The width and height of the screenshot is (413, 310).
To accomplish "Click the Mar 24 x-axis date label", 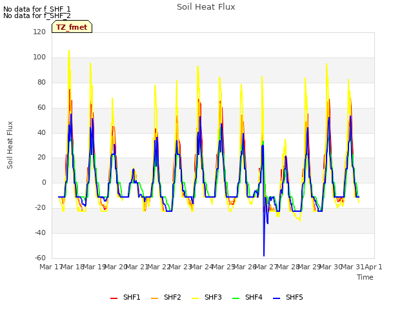I will pos(202,267).
